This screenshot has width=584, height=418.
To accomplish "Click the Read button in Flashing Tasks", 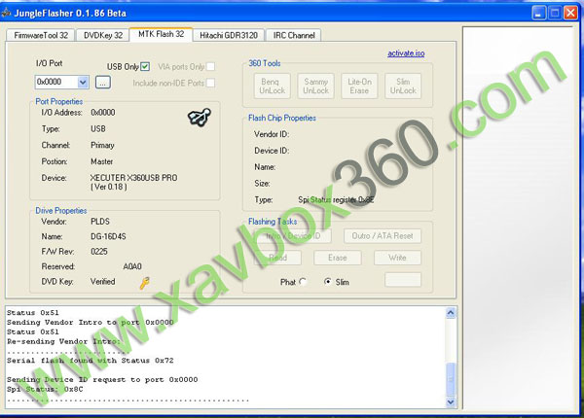I will pyautogui.click(x=277, y=258).
